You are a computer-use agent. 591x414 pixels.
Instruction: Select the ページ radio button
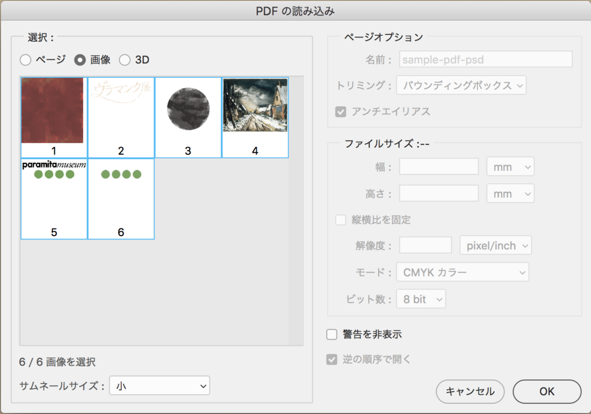25,60
